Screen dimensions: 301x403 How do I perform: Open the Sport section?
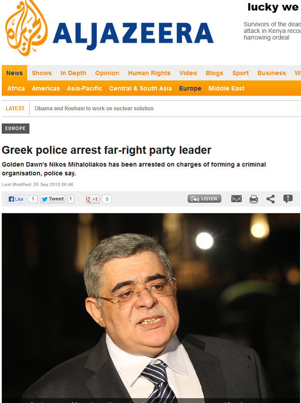(x=240, y=73)
